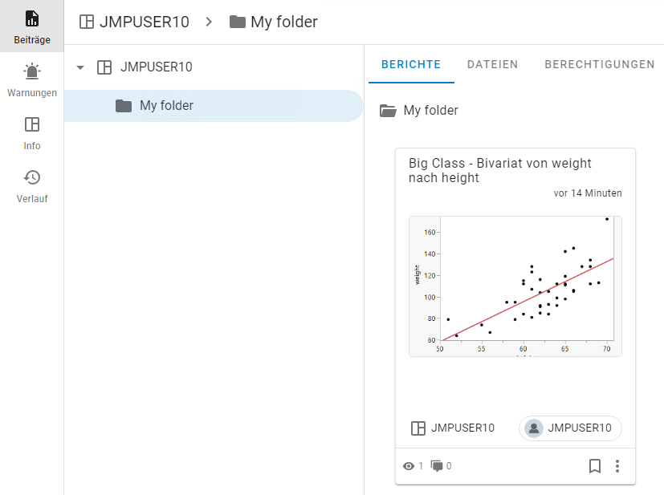Switch to the Berechtigungen tab

pos(599,65)
